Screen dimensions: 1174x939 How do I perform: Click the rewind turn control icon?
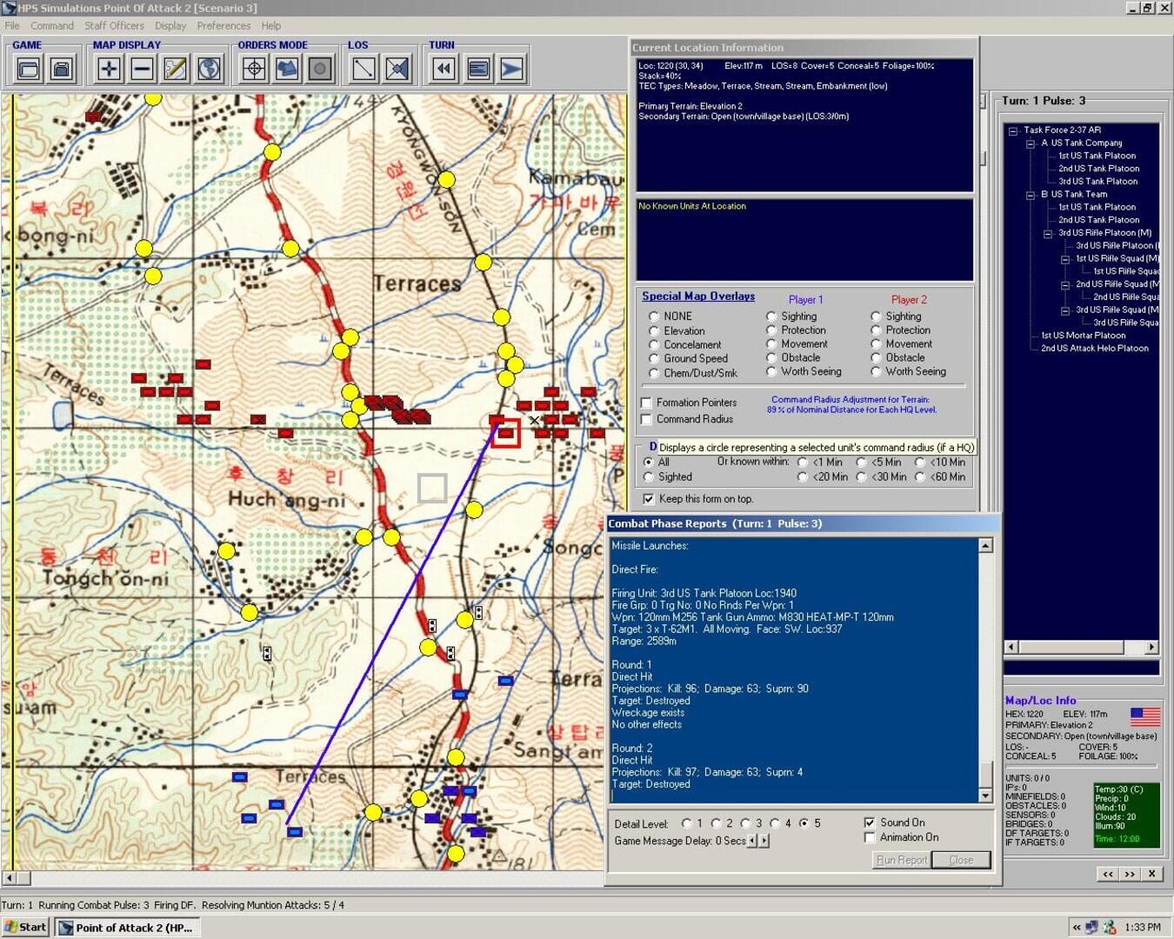[444, 66]
